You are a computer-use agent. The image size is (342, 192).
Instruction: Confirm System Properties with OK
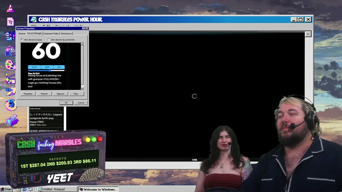pyautogui.click(x=66, y=103)
